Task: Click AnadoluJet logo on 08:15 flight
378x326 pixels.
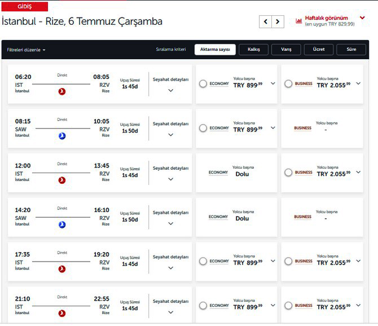Action: 62,136
